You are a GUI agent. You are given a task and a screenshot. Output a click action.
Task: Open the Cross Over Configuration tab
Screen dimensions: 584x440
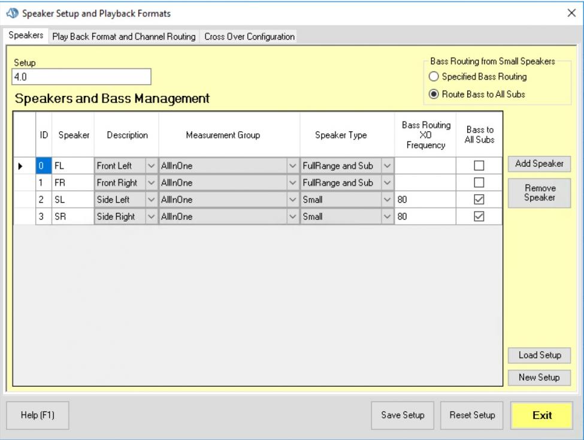tap(249, 37)
